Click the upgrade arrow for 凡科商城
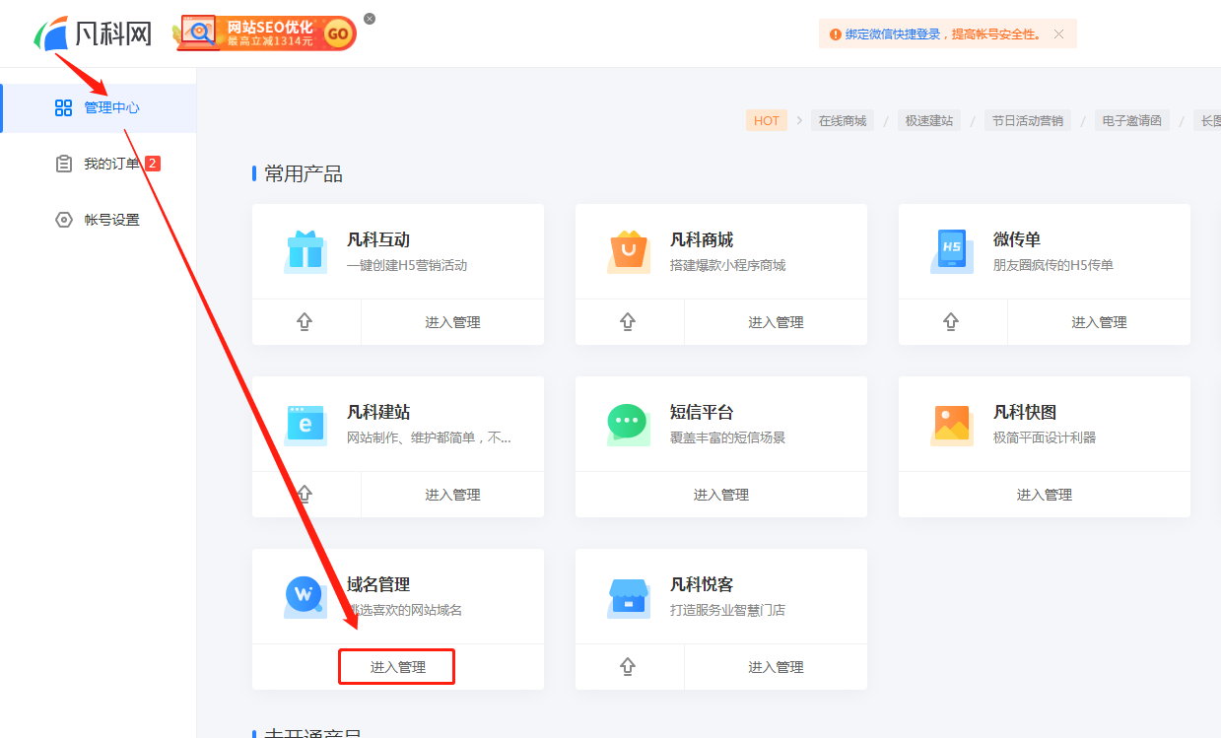 [628, 322]
